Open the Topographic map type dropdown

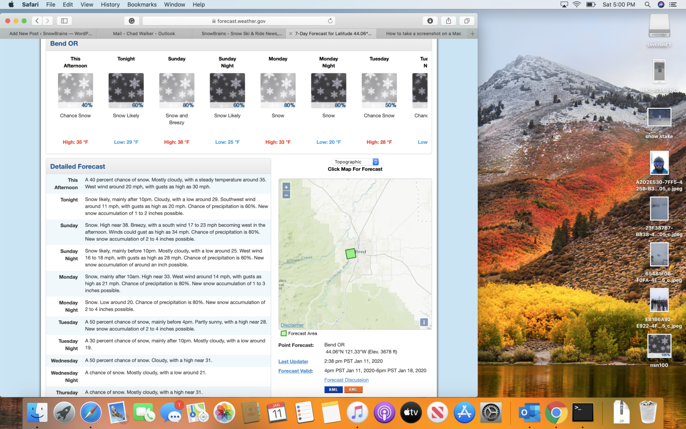coord(355,162)
